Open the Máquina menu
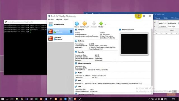Image resolution: width=179 pixels, height=101 pixels. tap(59, 19)
